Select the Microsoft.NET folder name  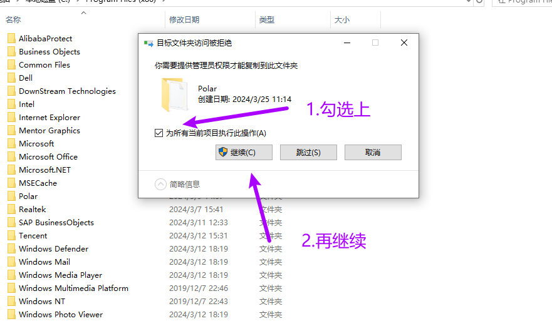[44, 170]
